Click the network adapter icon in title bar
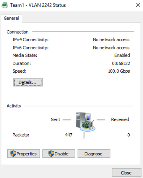 point(5,5)
